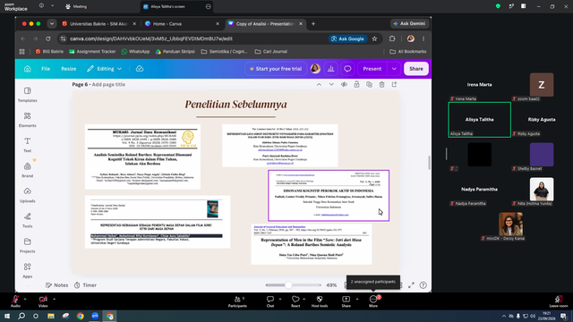The width and height of the screenshot is (573, 322).
Task: Add a new page after page 6
Action: (394, 84)
